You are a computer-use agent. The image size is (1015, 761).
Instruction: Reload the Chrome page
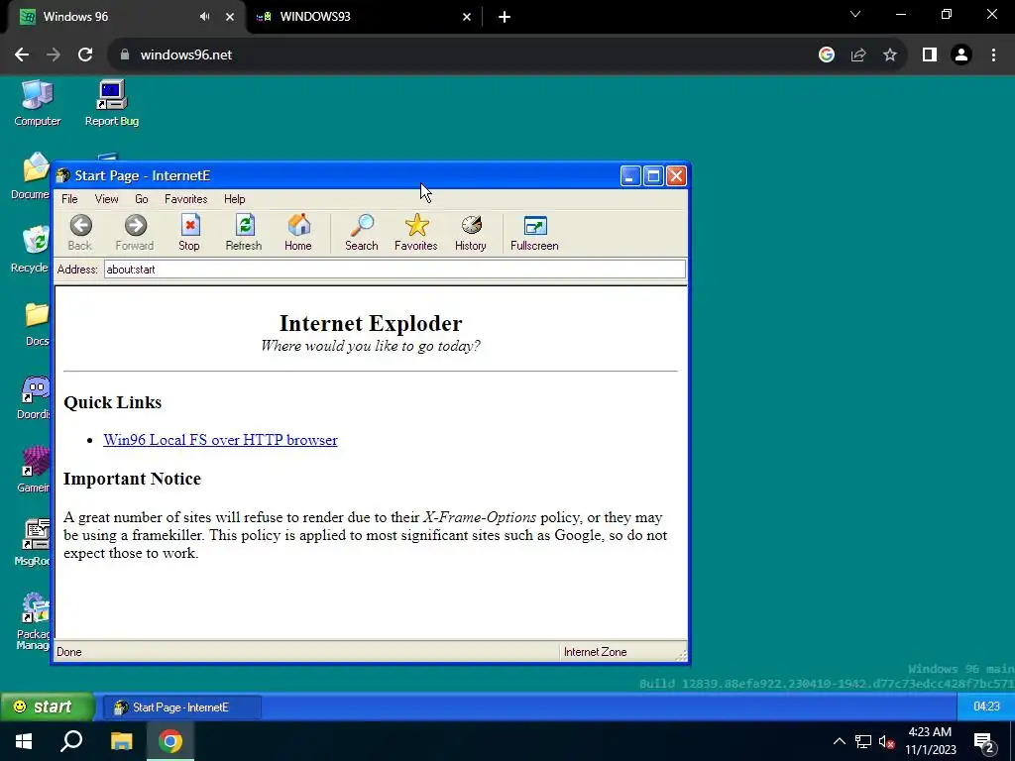click(85, 55)
